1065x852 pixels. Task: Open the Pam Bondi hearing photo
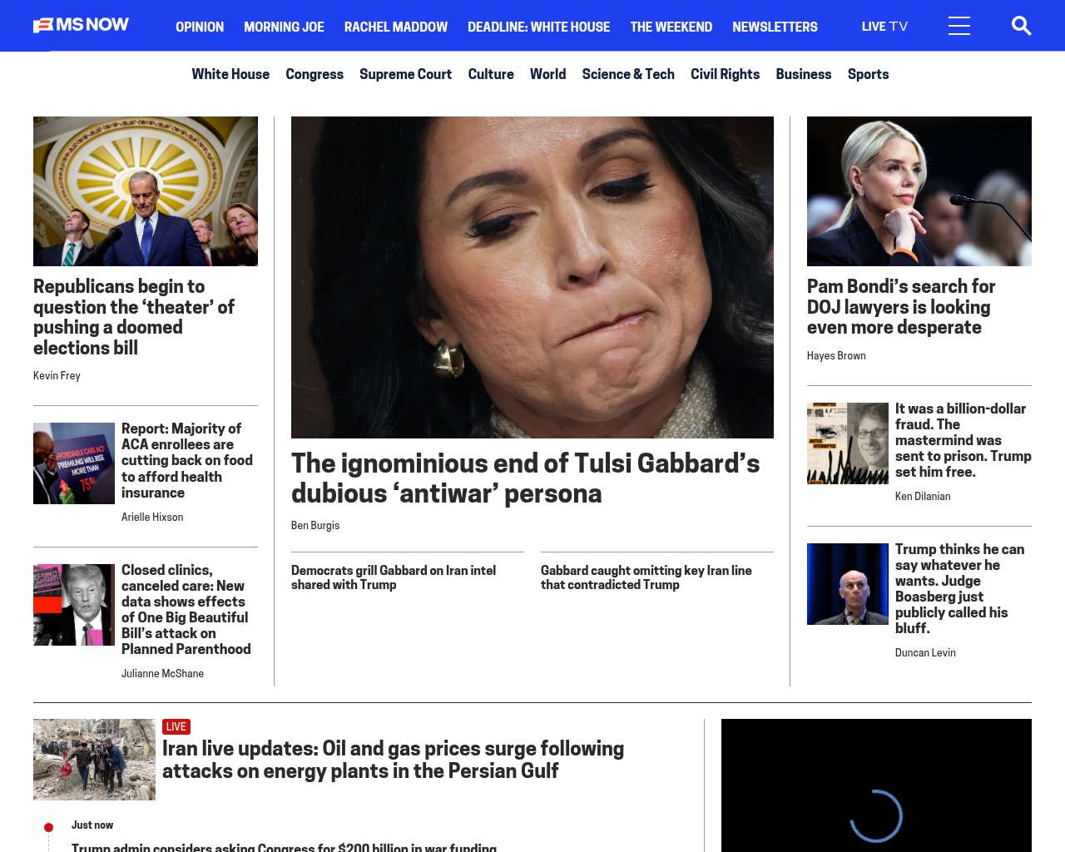coord(919,191)
